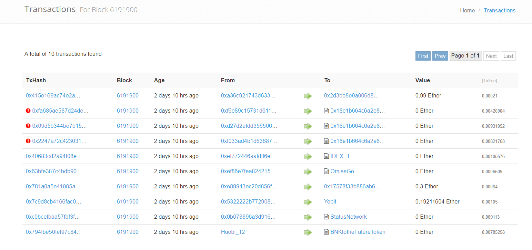Click the 0.19211604 Ether value
The image size is (532, 250).
coord(438,202)
